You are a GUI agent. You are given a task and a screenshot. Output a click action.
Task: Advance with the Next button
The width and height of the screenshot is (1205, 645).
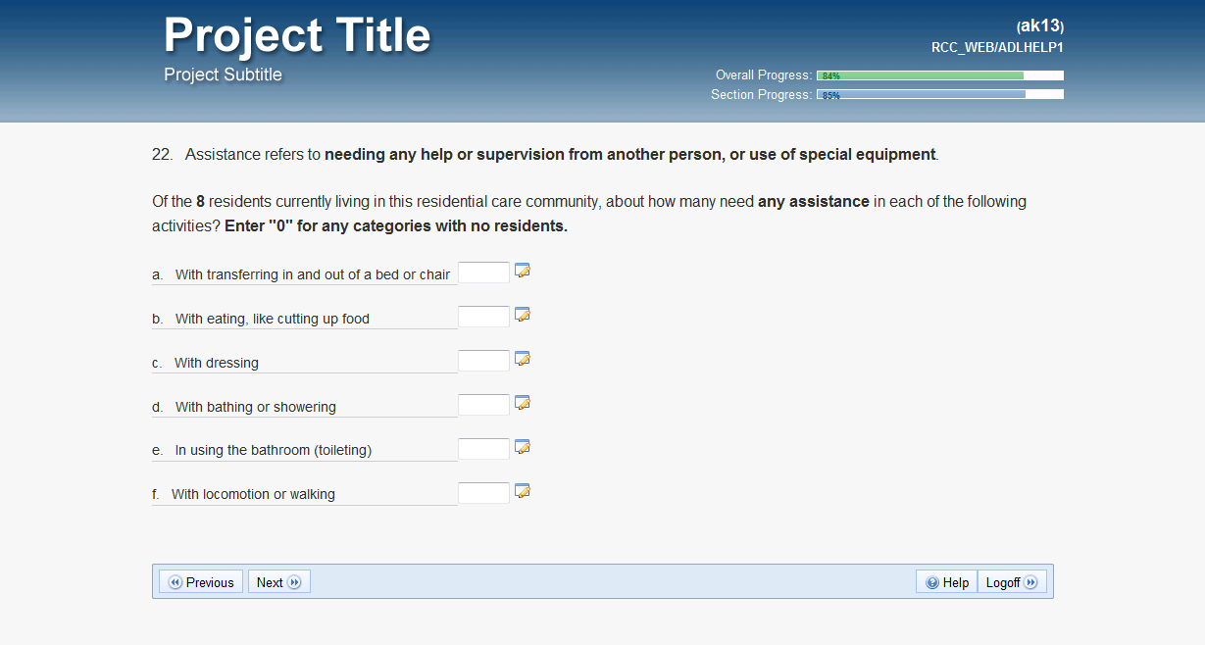278,582
